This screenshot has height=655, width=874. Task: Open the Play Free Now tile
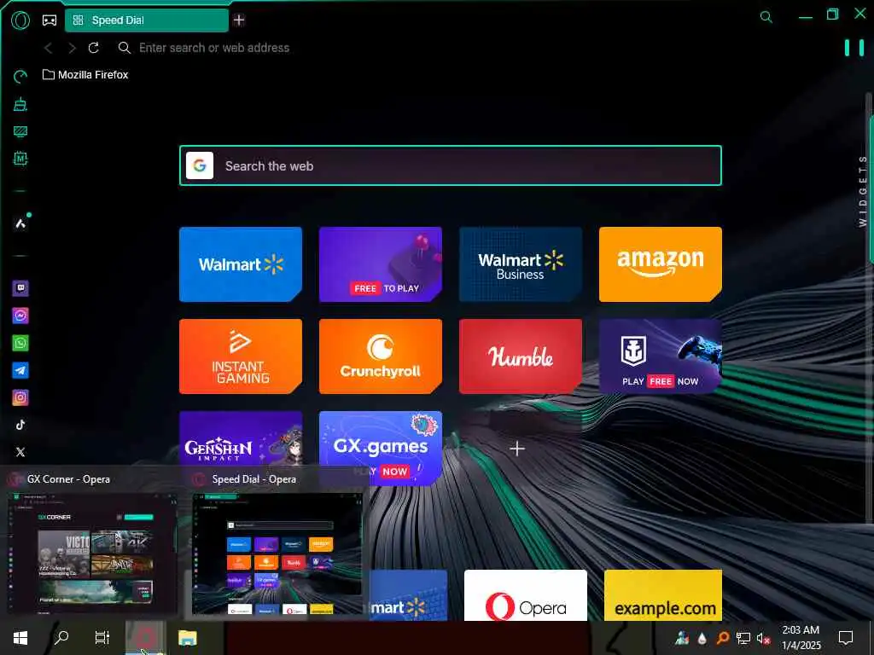point(661,356)
